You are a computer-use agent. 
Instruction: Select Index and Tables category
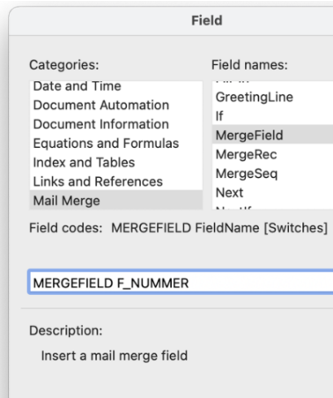tap(116, 162)
